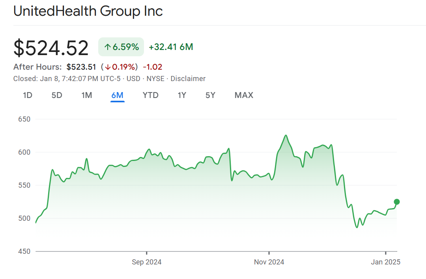This screenshot has width=426, height=279.
Task: Select the 5D chart range
Action: pos(57,95)
